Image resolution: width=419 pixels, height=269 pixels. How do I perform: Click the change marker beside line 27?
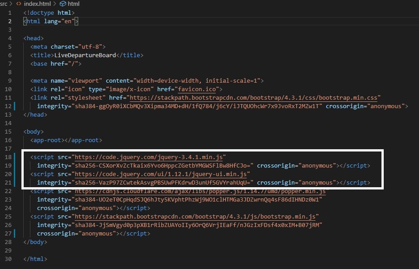[15, 234]
